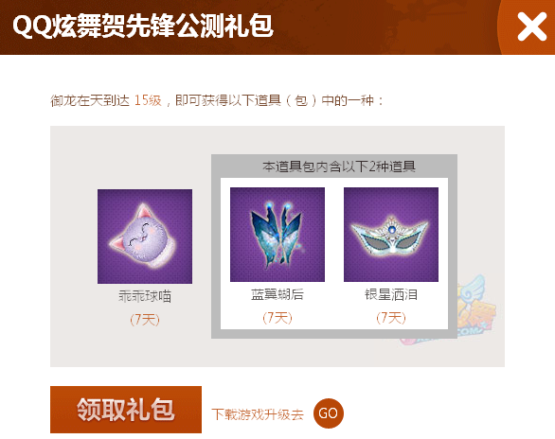555x439 pixels.
Task: Click the 7天 duration under 银星洒泪
Action: [391, 318]
